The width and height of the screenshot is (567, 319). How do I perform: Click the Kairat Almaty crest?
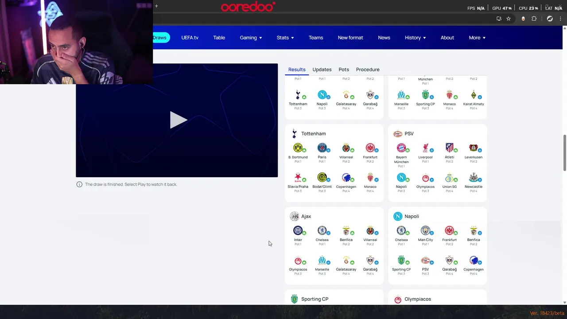pos(474,94)
